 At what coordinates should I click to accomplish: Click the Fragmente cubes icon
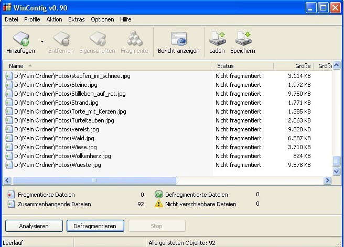[134, 39]
